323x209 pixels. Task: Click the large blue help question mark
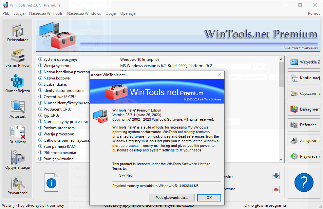[304, 183]
